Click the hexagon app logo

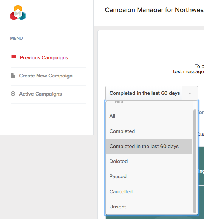coord(18,12)
